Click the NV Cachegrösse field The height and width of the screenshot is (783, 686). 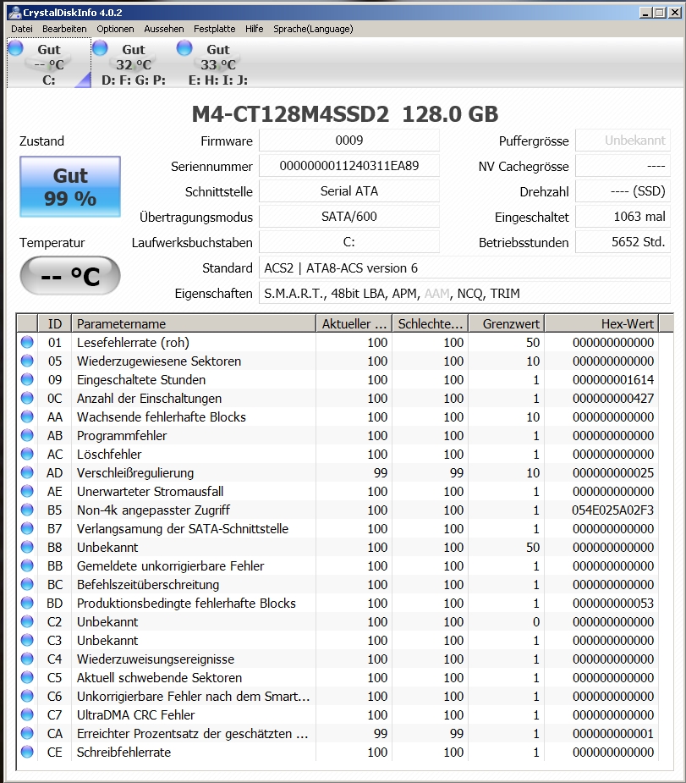click(623, 166)
